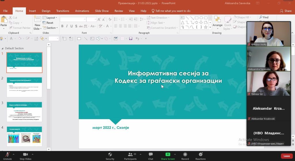Reset the slide layout
This screenshot has height=161, width=295.
pyautogui.click(x=48, y=23)
